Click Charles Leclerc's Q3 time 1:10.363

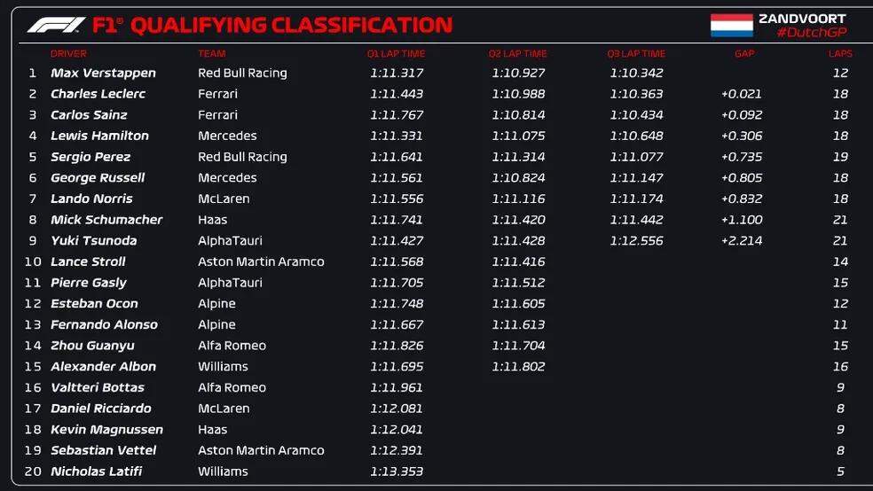tap(636, 94)
